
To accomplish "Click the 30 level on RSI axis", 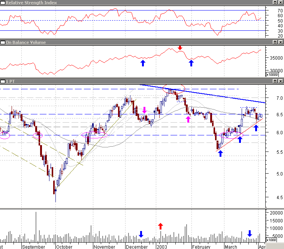I will pyautogui.click(x=280, y=31).
